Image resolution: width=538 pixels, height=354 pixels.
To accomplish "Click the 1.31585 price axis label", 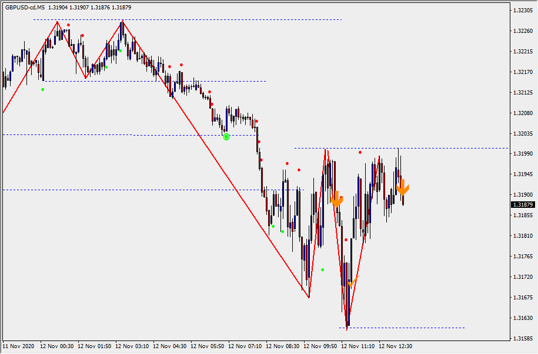I will 523,339.
